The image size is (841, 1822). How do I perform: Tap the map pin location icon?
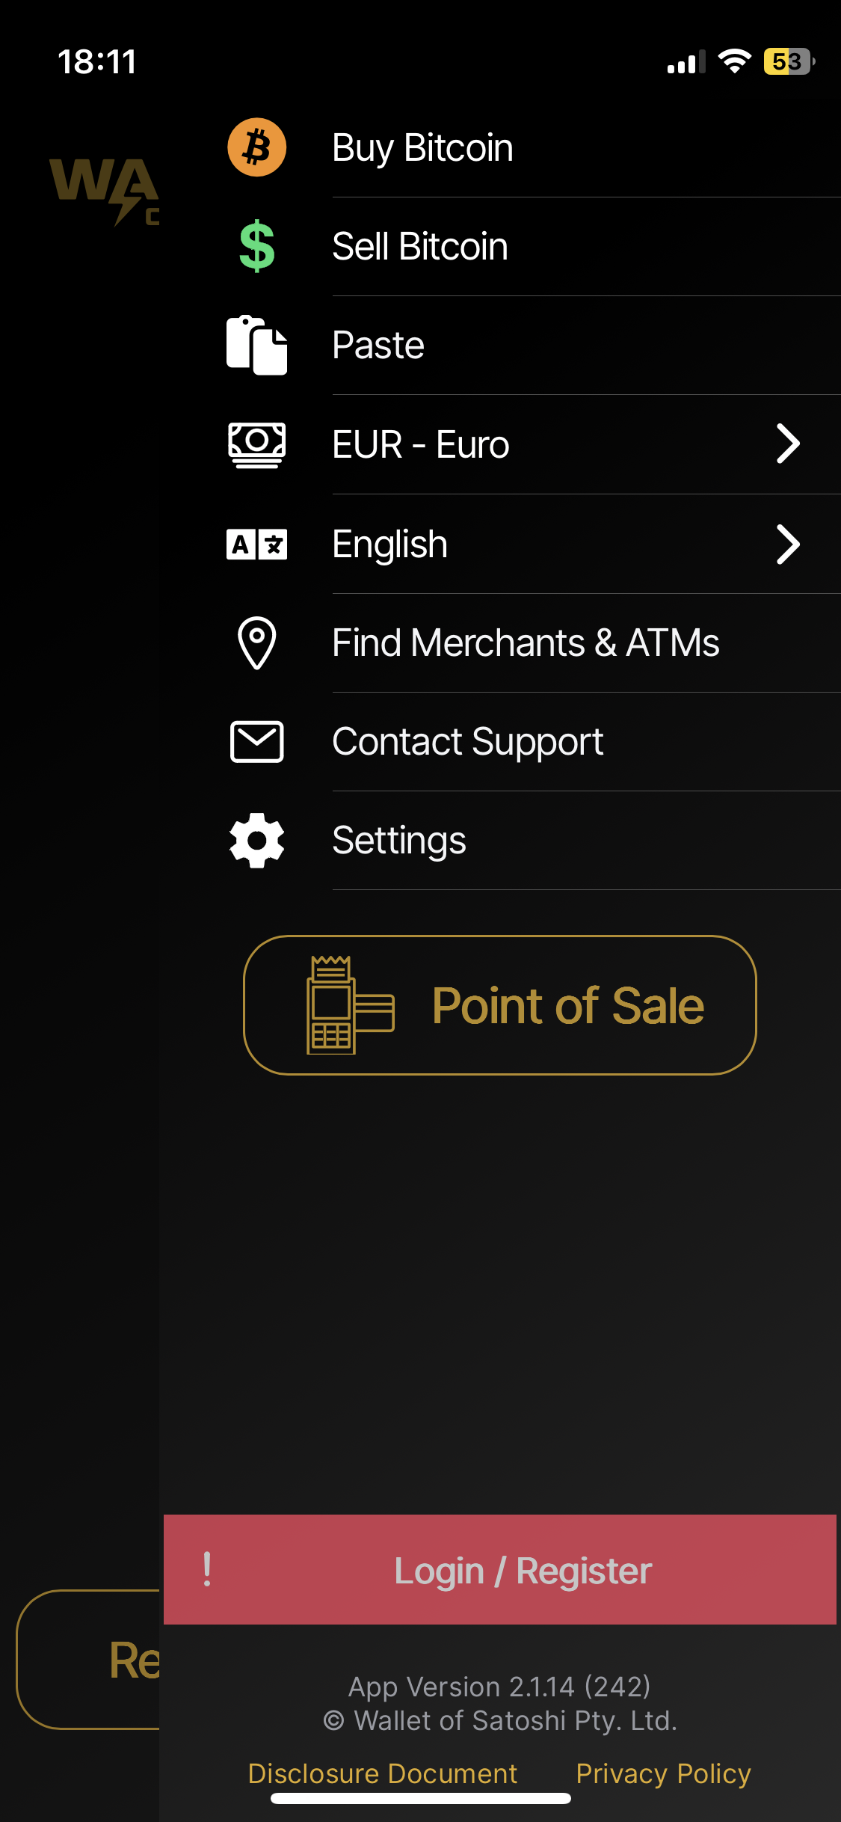(256, 642)
